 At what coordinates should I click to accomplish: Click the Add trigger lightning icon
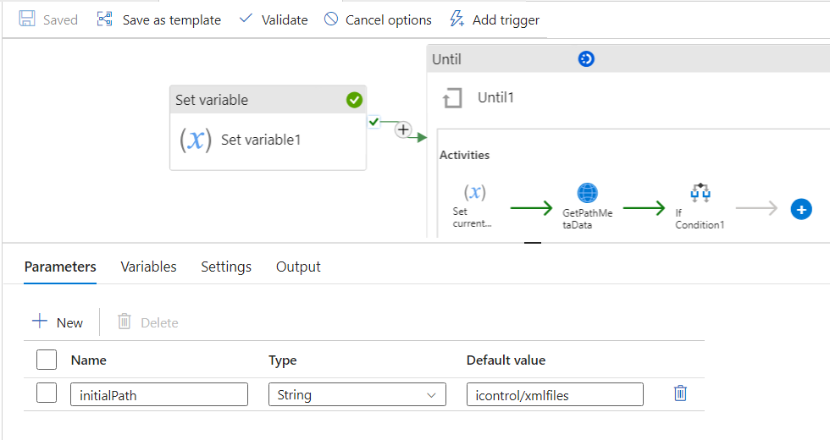[x=456, y=19]
